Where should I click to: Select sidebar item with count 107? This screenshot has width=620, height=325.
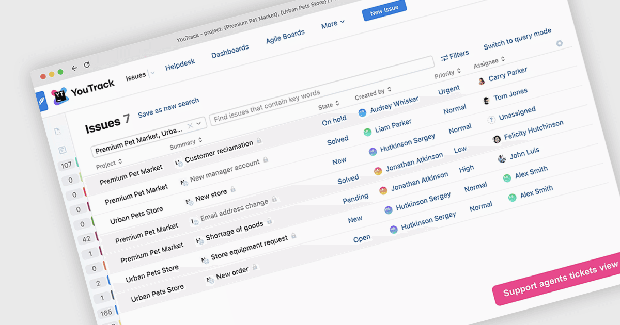point(66,165)
